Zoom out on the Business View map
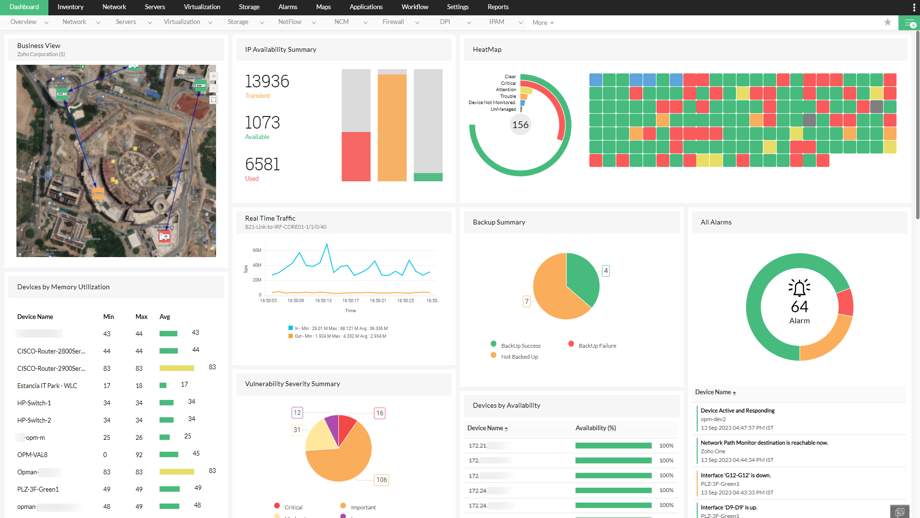The image size is (920, 518). [213, 87]
